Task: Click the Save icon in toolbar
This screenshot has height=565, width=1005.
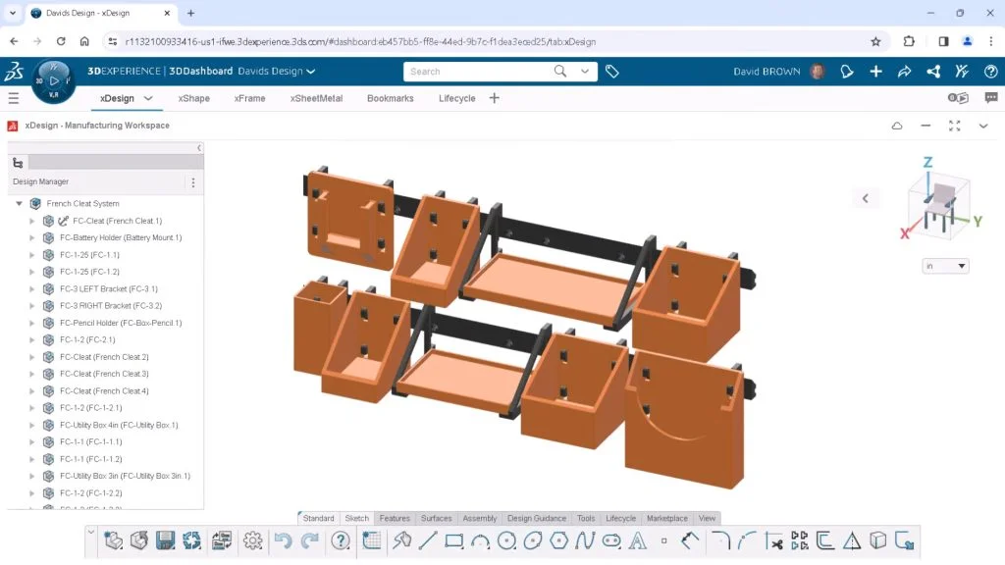Action: pos(166,540)
